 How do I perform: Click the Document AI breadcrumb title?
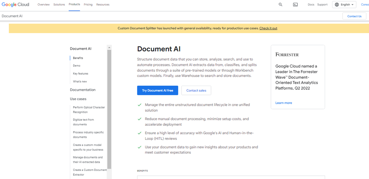tap(12, 16)
